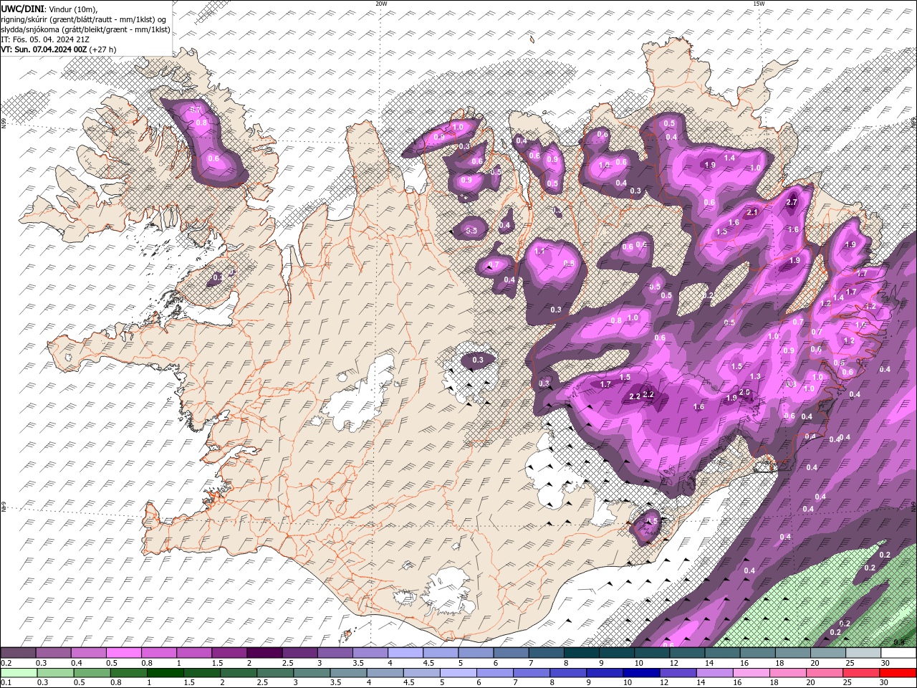Click top-row legend swatch between 4 and 4.5
The width and height of the screenshot is (917, 688).
407,653
